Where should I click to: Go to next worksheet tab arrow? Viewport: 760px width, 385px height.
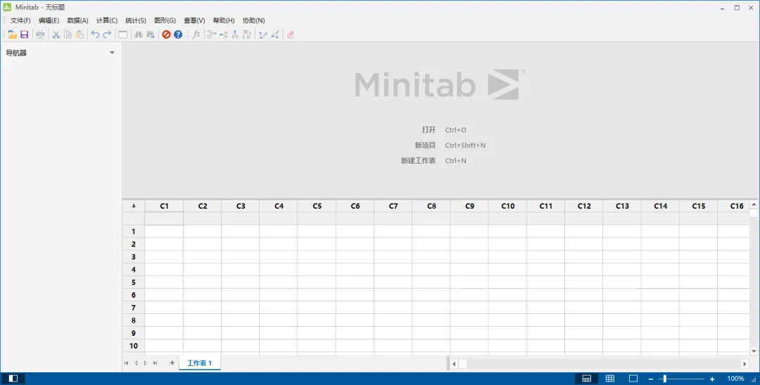(146, 363)
